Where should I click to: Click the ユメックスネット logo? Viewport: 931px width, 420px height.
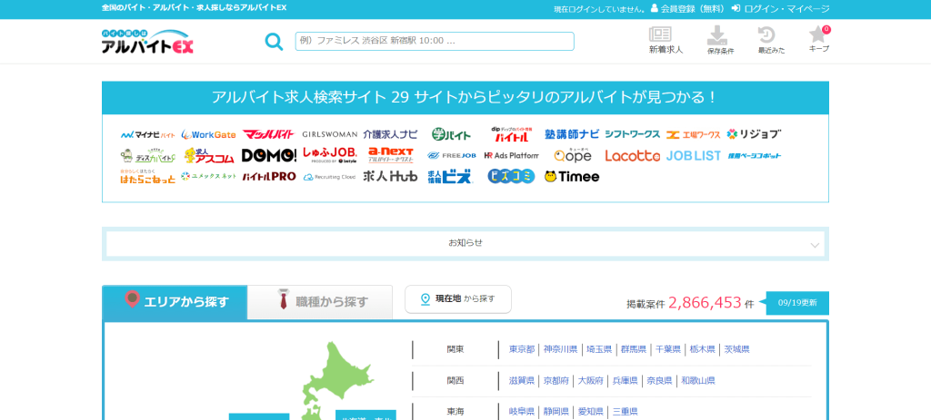click(208, 177)
